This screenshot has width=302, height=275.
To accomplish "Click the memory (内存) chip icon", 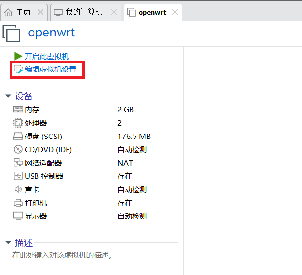I will pyautogui.click(x=18, y=109).
